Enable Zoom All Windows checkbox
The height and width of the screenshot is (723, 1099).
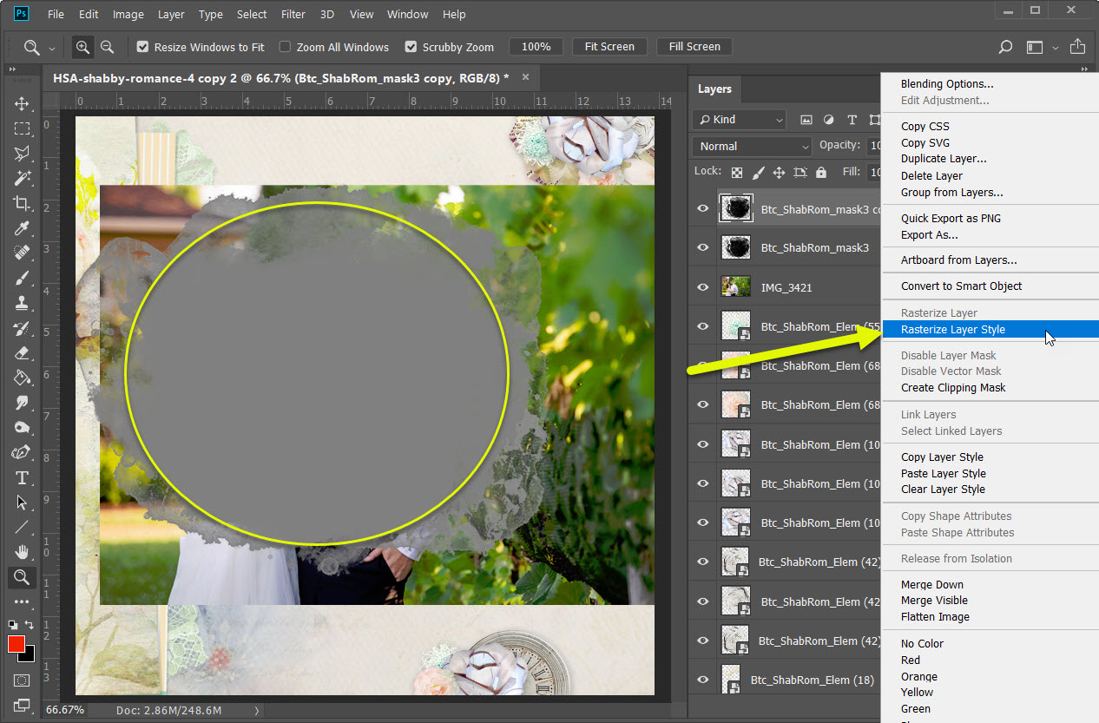pos(284,47)
